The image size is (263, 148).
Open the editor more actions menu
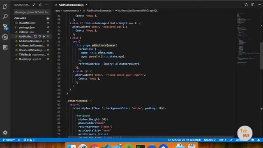[x=259, y=5]
